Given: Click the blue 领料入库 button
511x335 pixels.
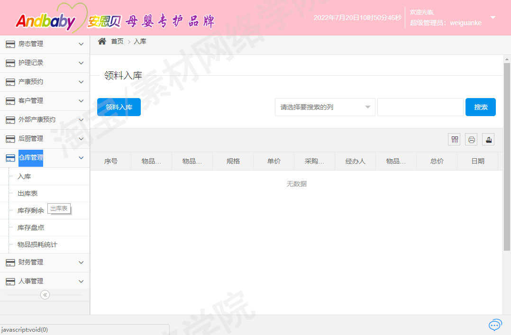Looking at the screenshot, I should [x=119, y=107].
